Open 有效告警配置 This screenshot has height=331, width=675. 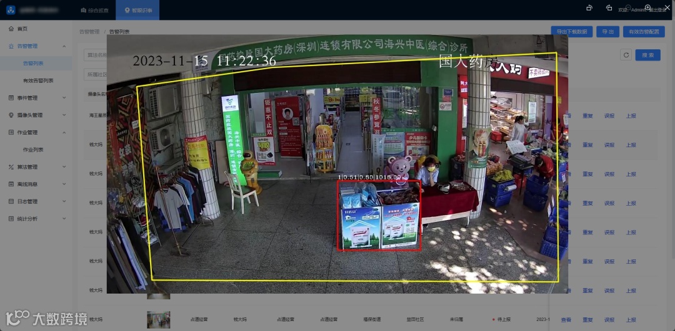(644, 31)
